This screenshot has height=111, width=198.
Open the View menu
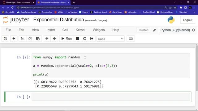pyautogui.click(x=35, y=30)
